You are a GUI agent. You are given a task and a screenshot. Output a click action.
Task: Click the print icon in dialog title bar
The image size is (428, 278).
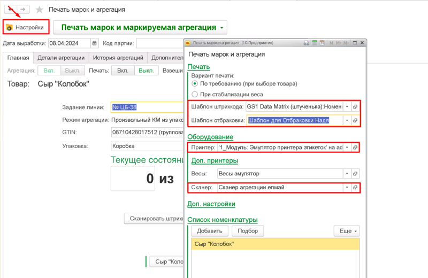point(306,43)
